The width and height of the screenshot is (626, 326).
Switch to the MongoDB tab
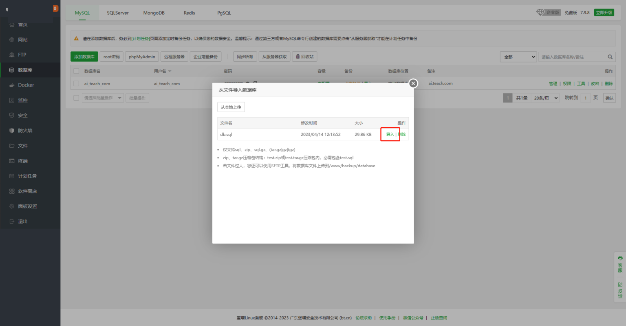tap(154, 13)
